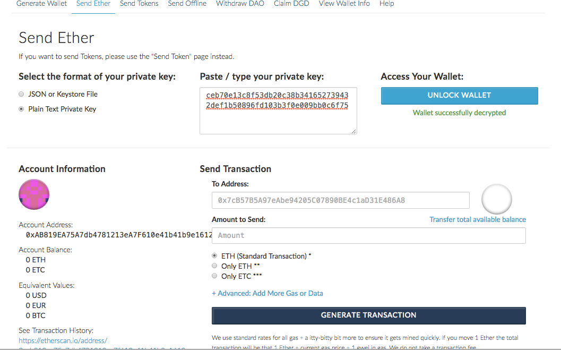
Task: Click the Generate Transaction button
Action: tap(368, 315)
